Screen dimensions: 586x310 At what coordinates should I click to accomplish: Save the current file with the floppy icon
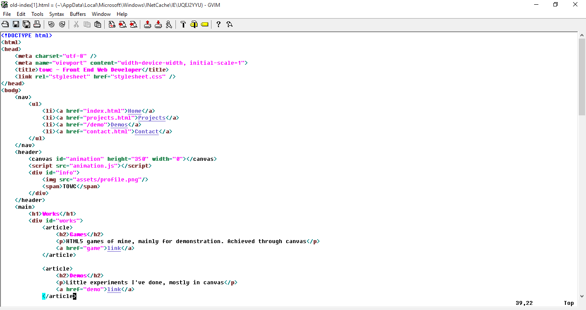pyautogui.click(x=16, y=24)
